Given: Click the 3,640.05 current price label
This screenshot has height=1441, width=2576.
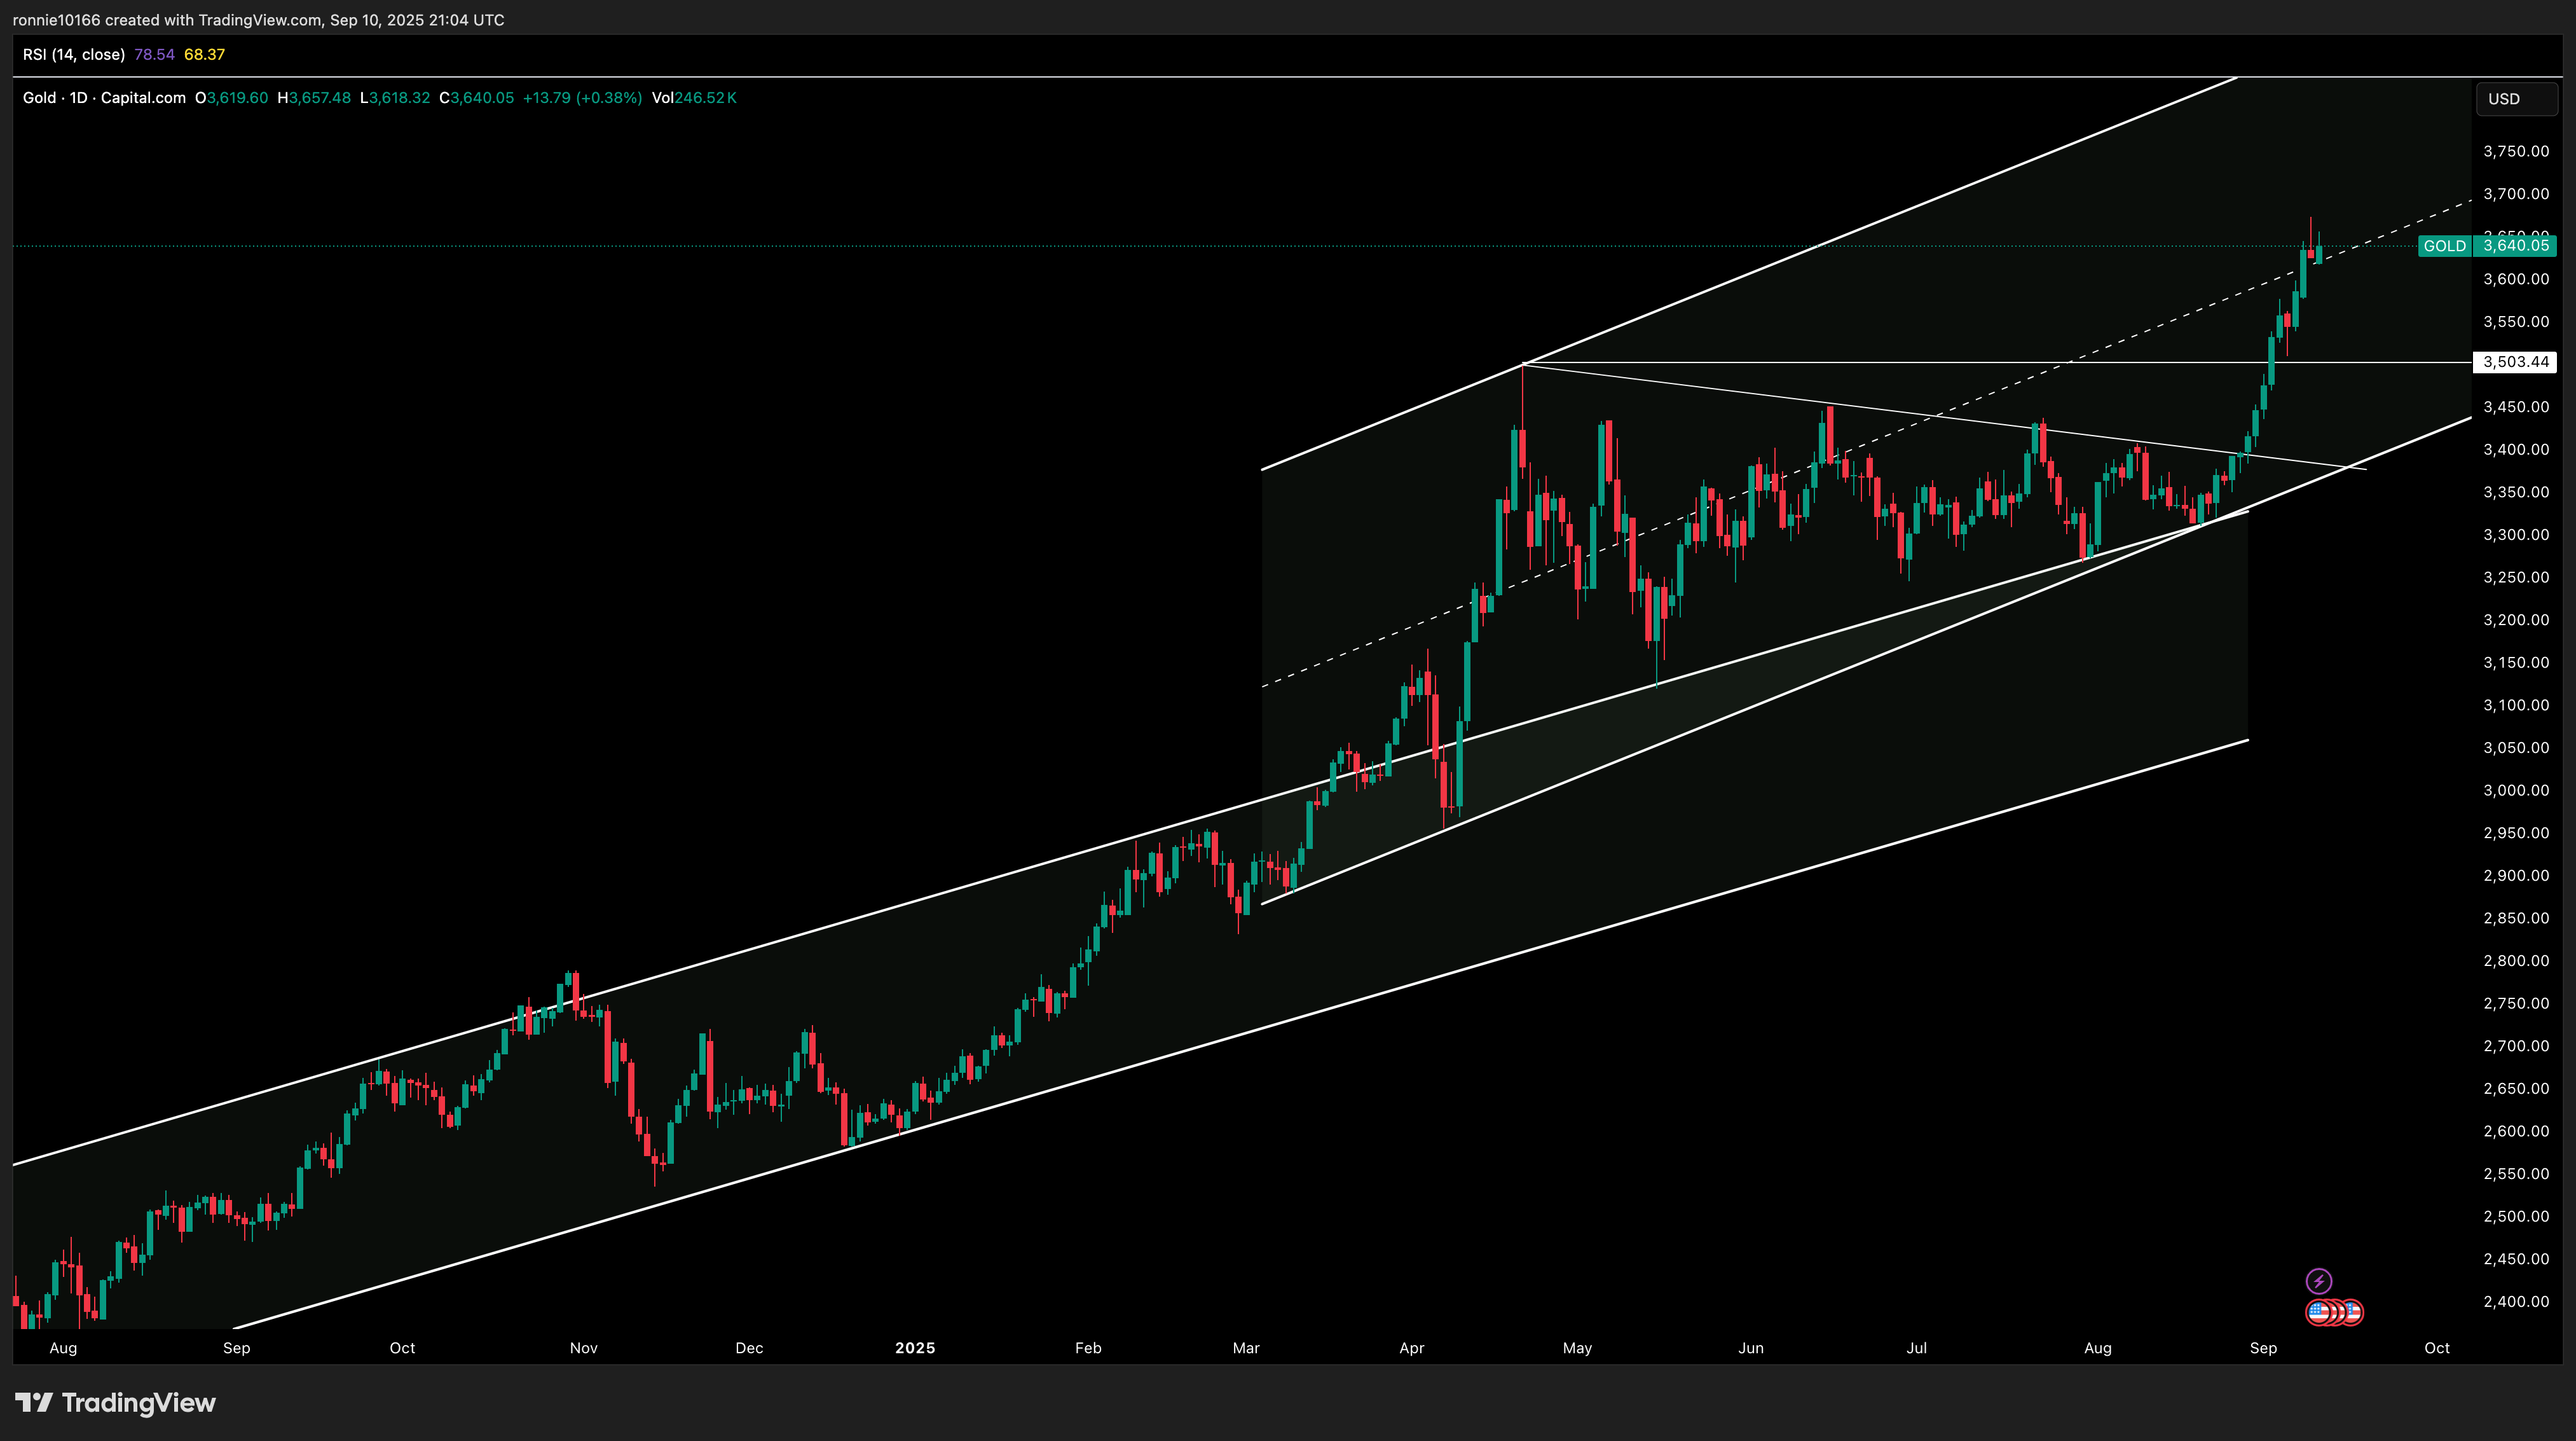Looking at the screenshot, I should (x=2515, y=246).
